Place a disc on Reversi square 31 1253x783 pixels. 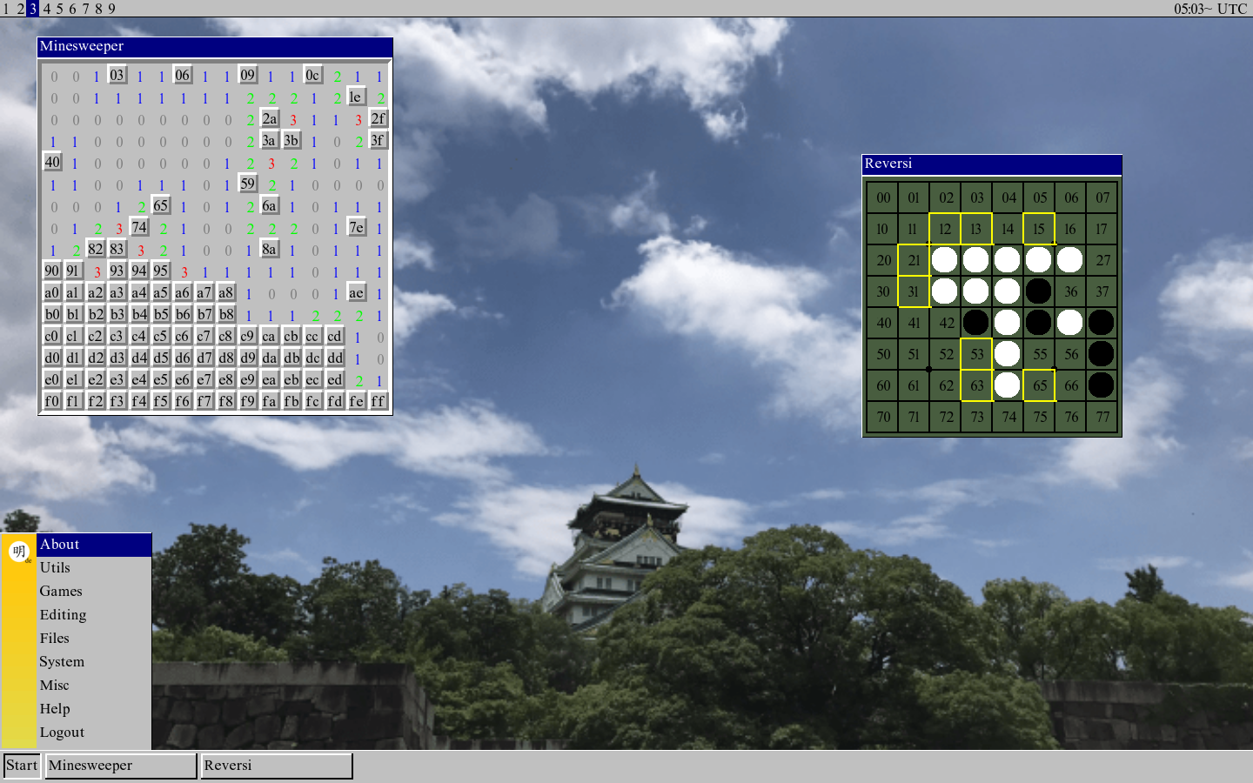(914, 292)
